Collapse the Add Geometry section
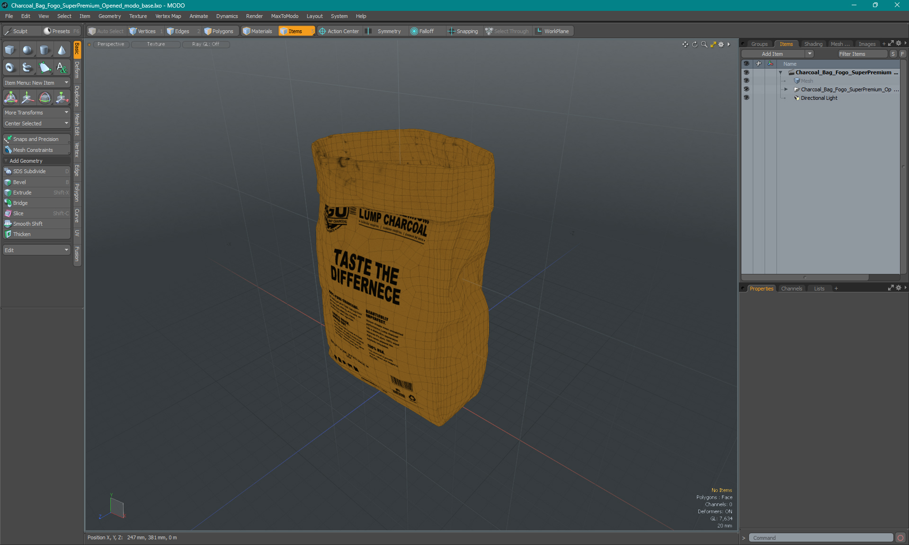Image resolution: width=909 pixels, height=545 pixels. (x=6, y=161)
